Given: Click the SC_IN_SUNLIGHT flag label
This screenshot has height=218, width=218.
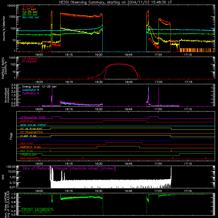Looking at the screenshot, I should coord(31,129).
